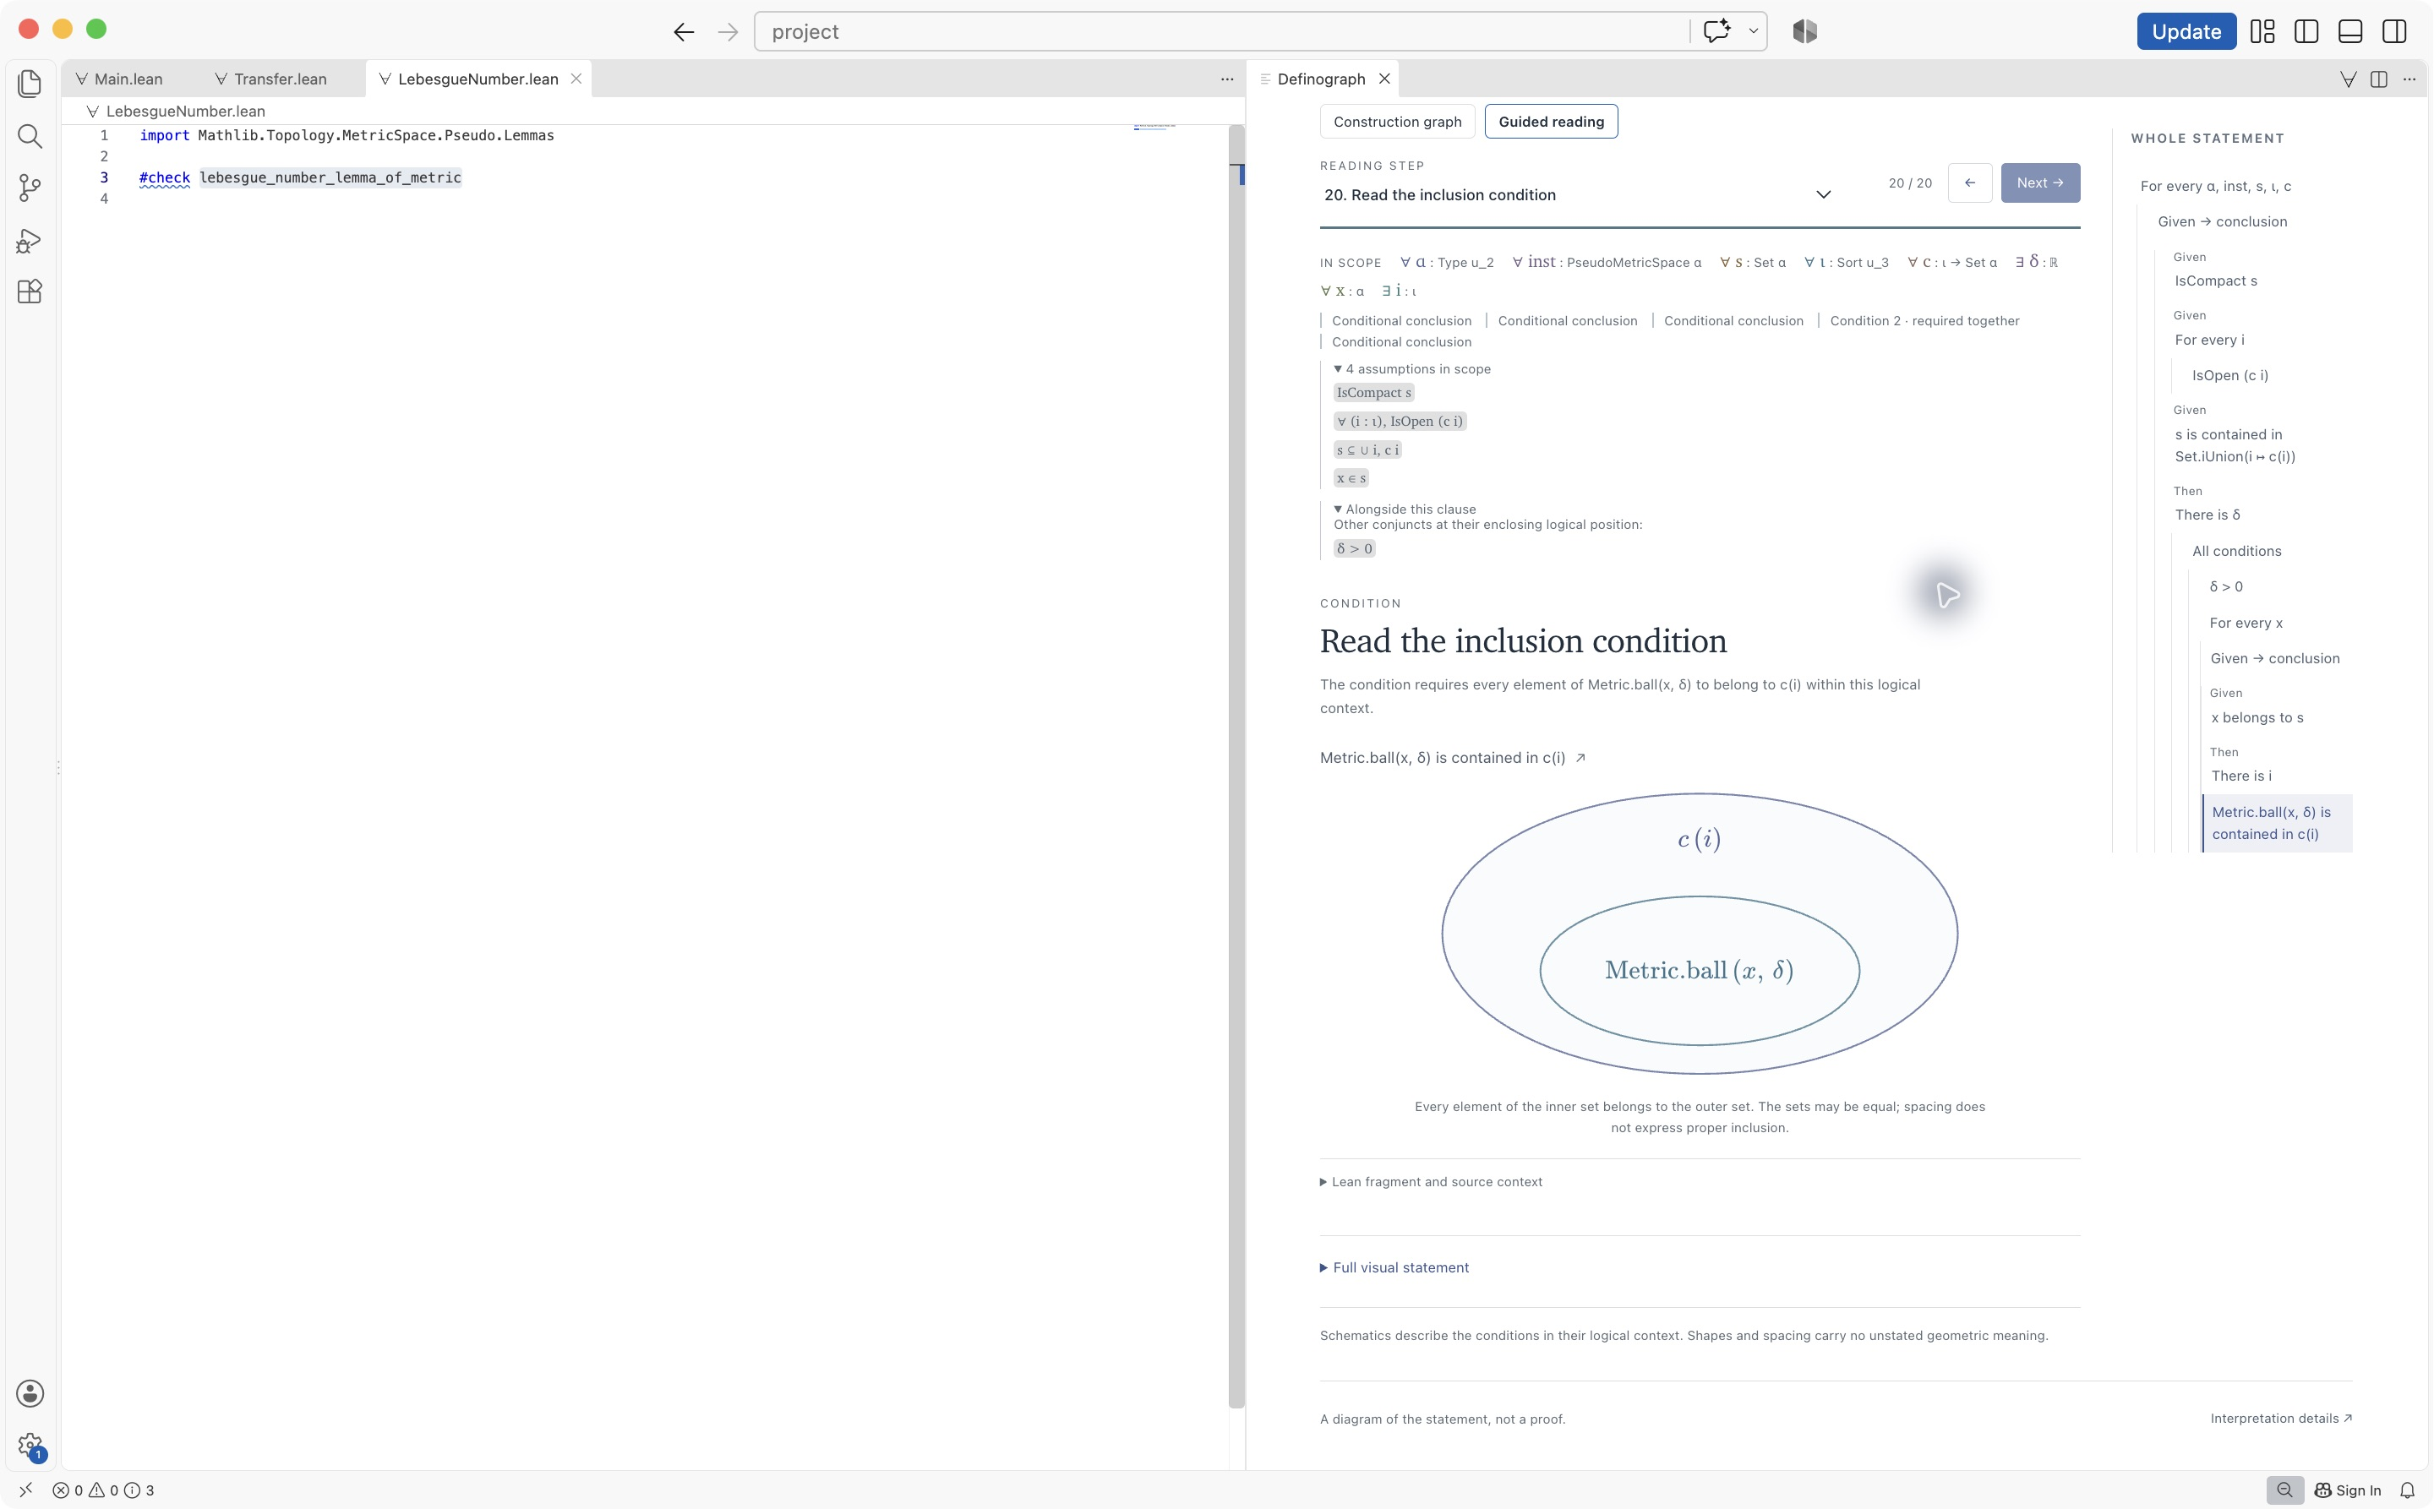The image size is (2434, 1509).
Task: Open the Search magnifier in activity bar
Action: coord(30,136)
